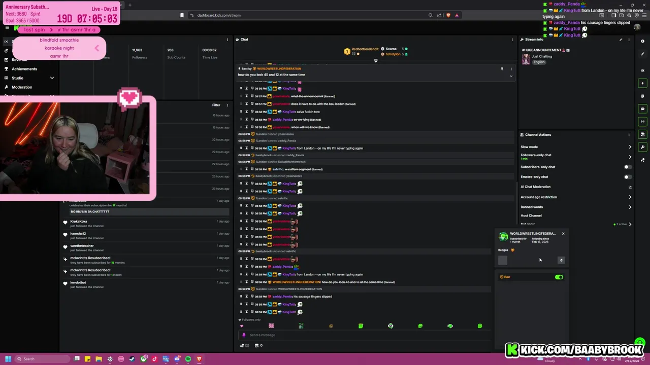Open File Explorer from taskbar
The width and height of the screenshot is (650, 365).
click(x=99, y=359)
